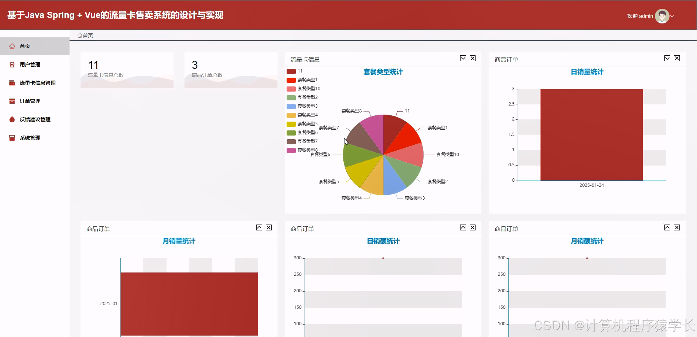This screenshot has width=697, height=337.
Task: Click the 反馈建议管理 drop icon
Action: click(x=12, y=119)
